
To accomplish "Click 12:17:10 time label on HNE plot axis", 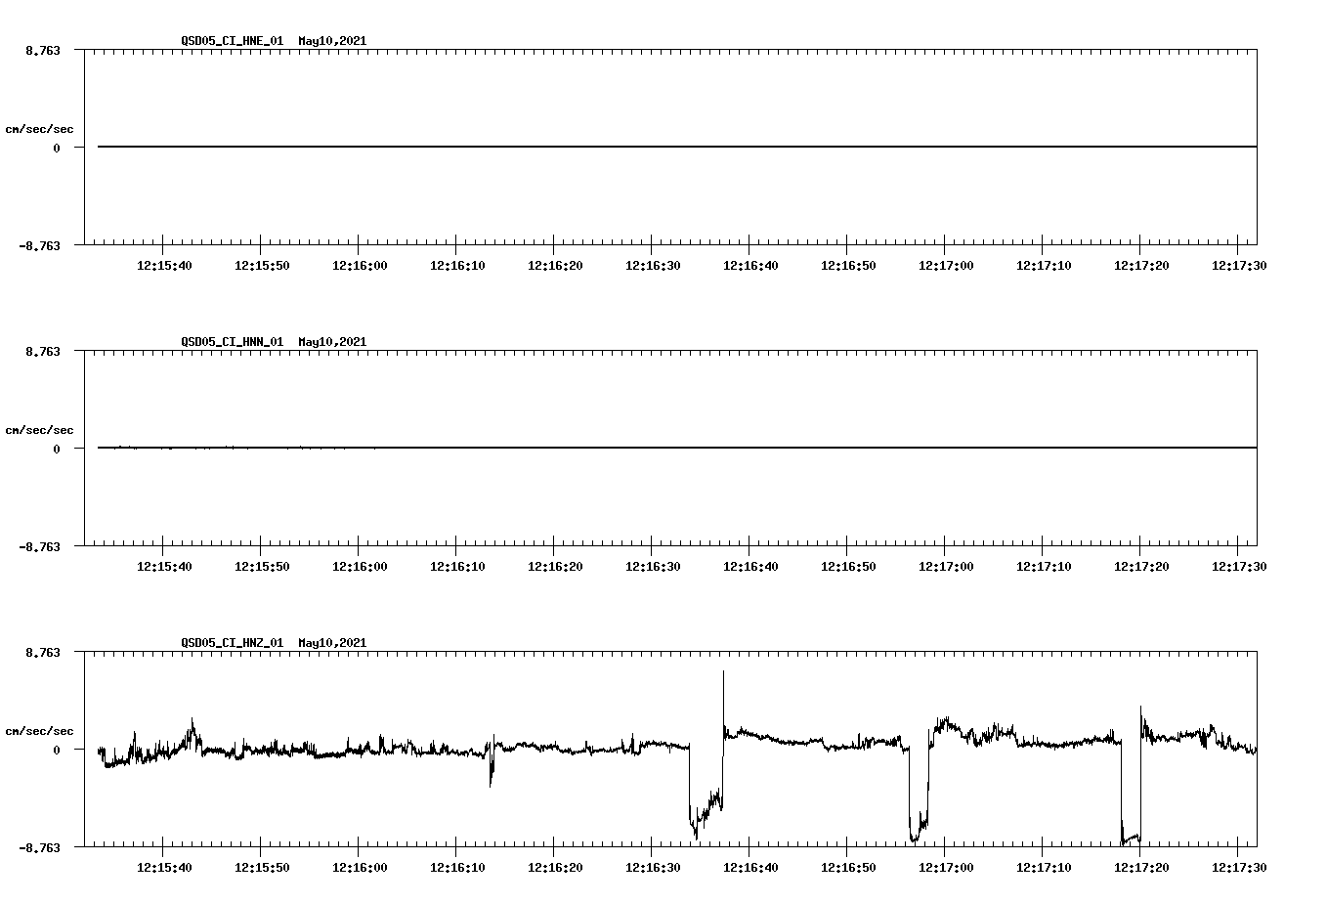I will 1044,265.
